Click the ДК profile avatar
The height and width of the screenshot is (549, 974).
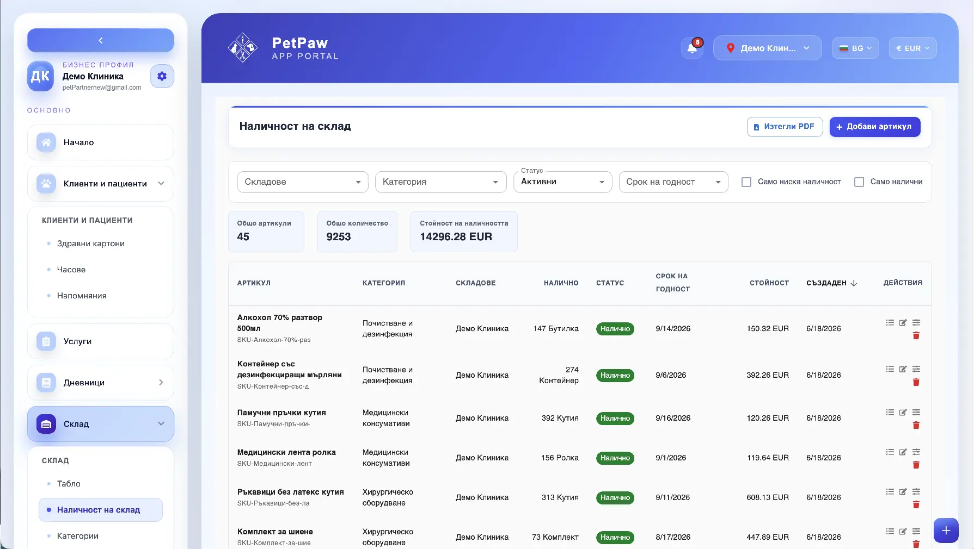click(40, 76)
